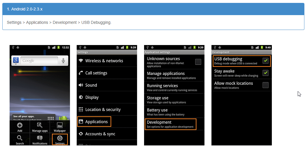
Task: Tap the app launcher grid icon
Action: pyautogui.click(x=51, y=119)
